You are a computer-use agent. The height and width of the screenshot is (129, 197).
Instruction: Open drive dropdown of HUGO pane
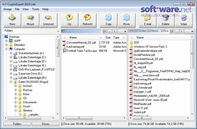[x=189, y=31]
